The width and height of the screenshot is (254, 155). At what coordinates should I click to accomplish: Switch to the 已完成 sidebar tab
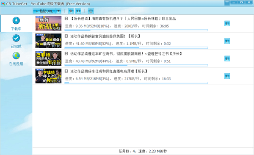pyautogui.click(x=16, y=42)
